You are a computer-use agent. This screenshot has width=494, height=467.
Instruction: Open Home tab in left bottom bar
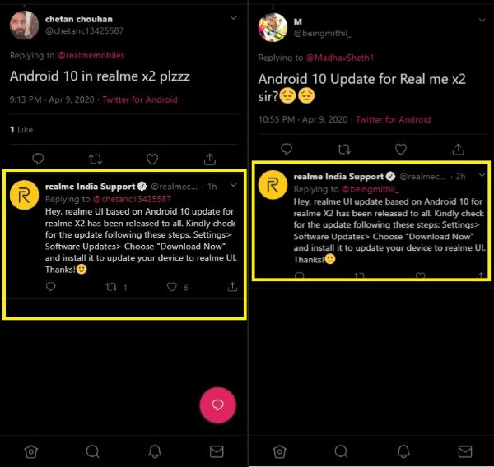click(x=31, y=451)
